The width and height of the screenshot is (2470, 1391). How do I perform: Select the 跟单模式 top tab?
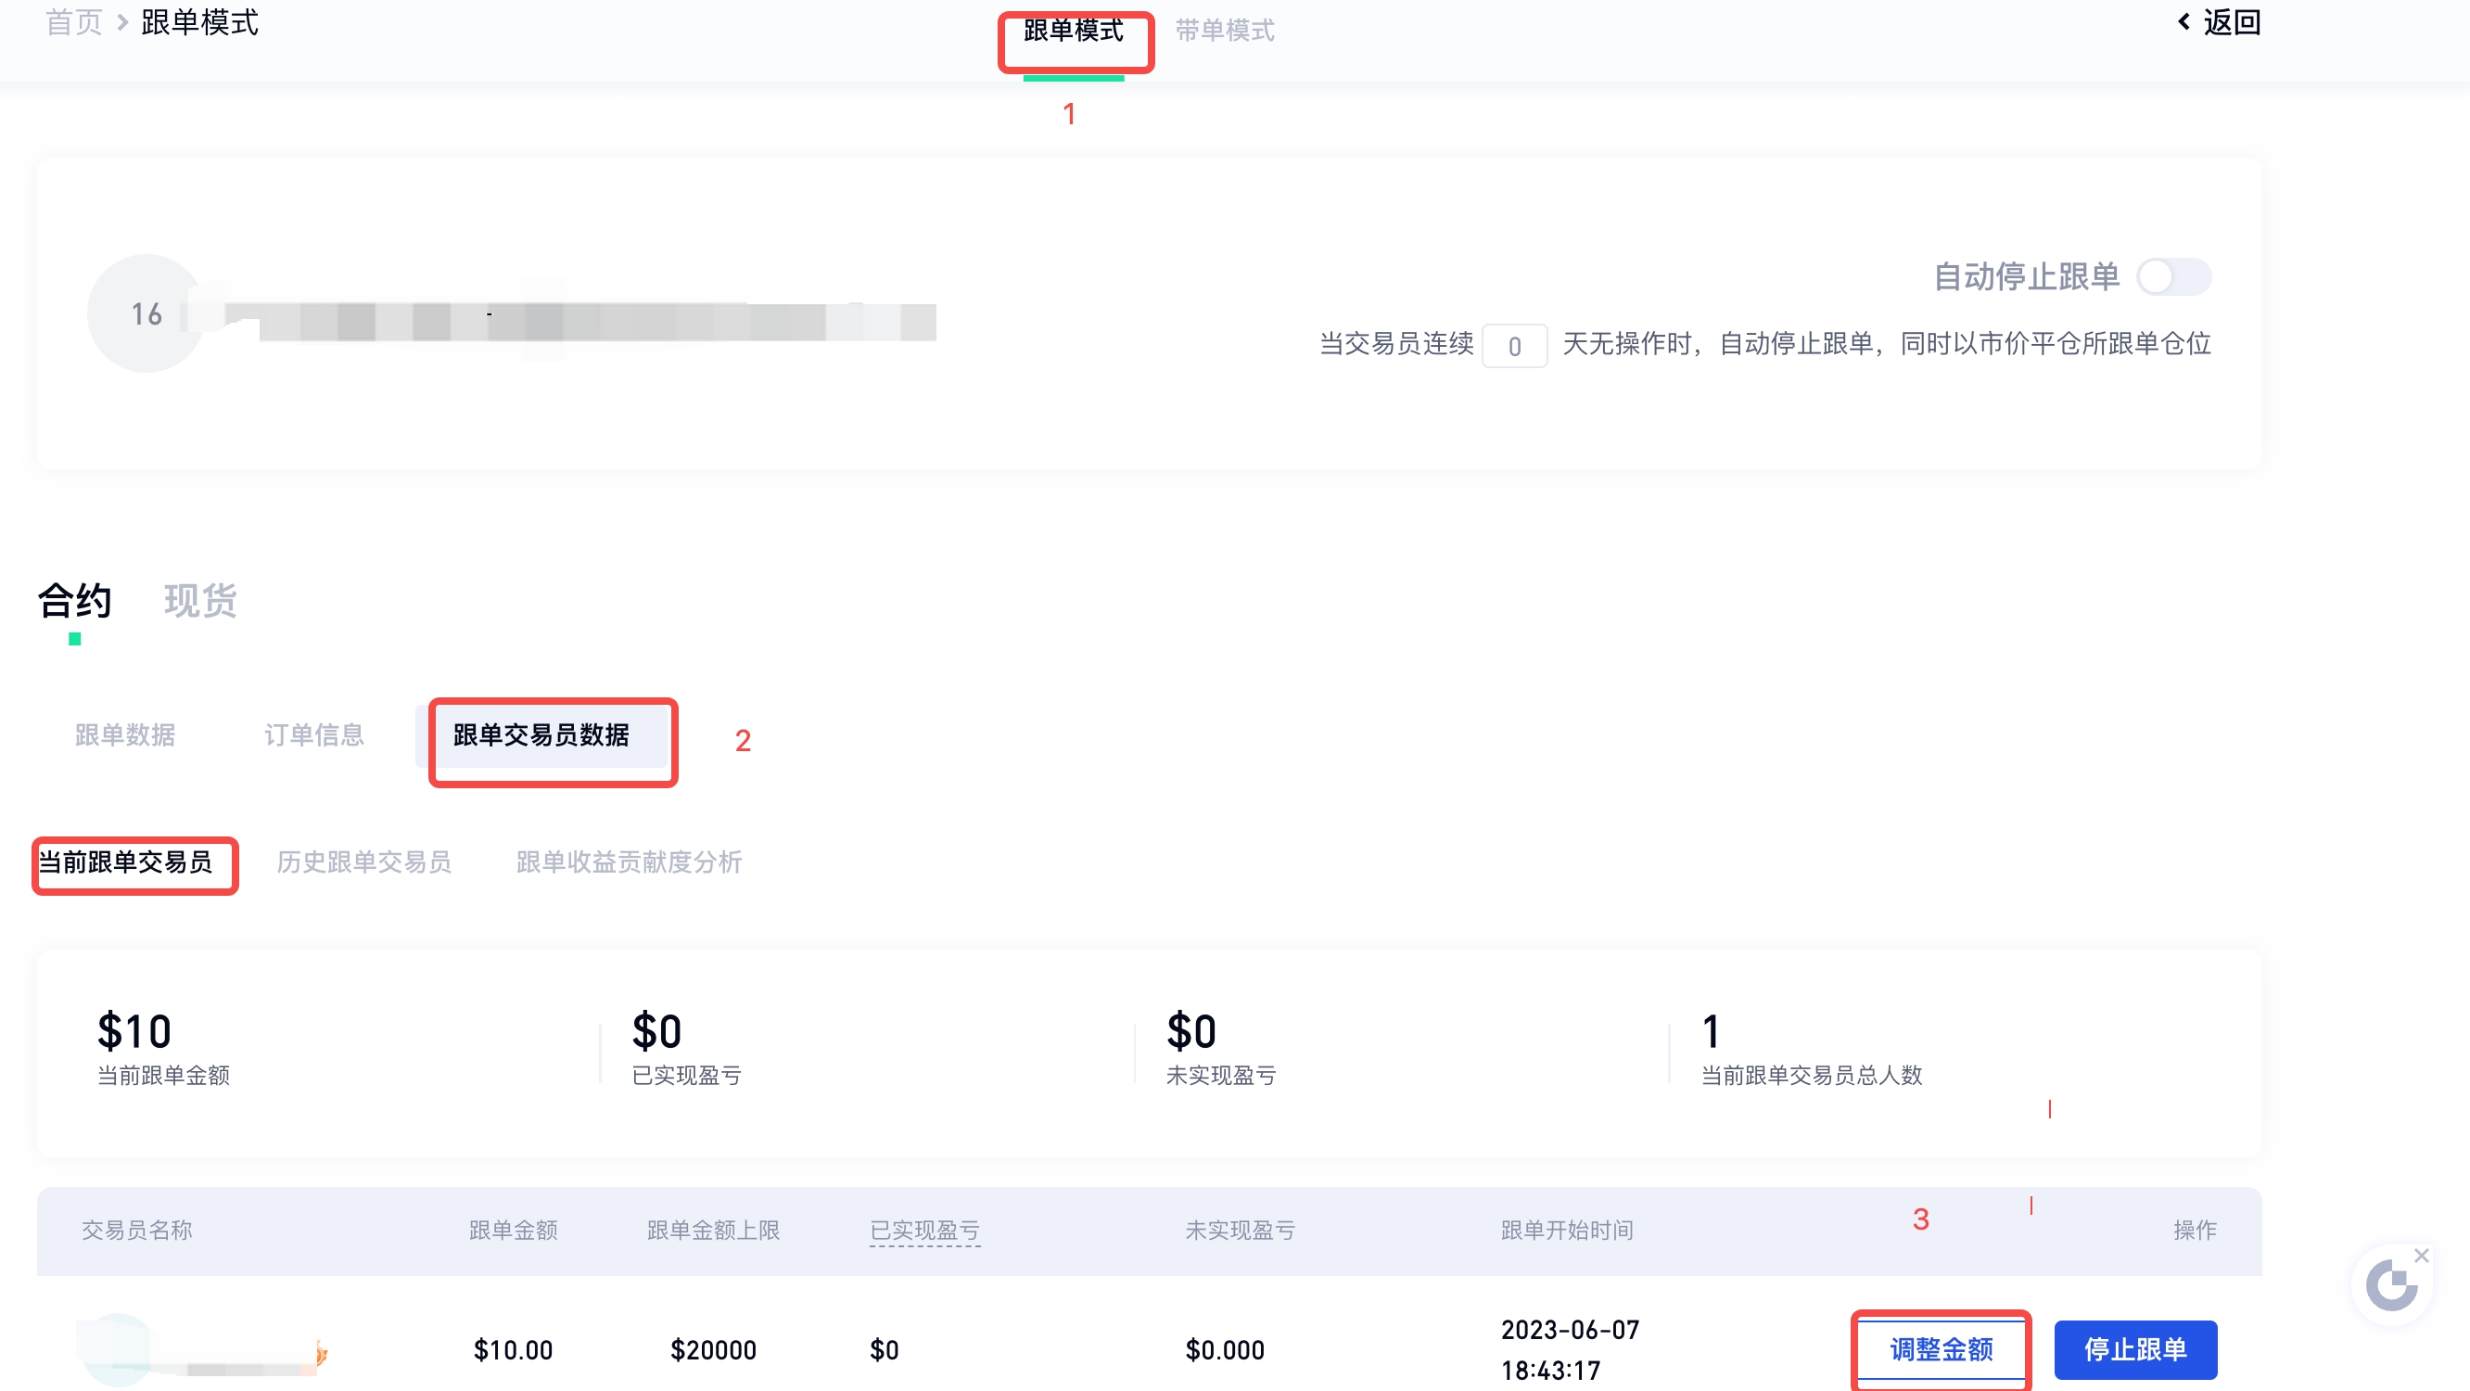click(1073, 31)
